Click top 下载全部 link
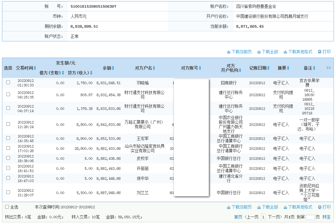335x224 pixels. click(268, 52)
